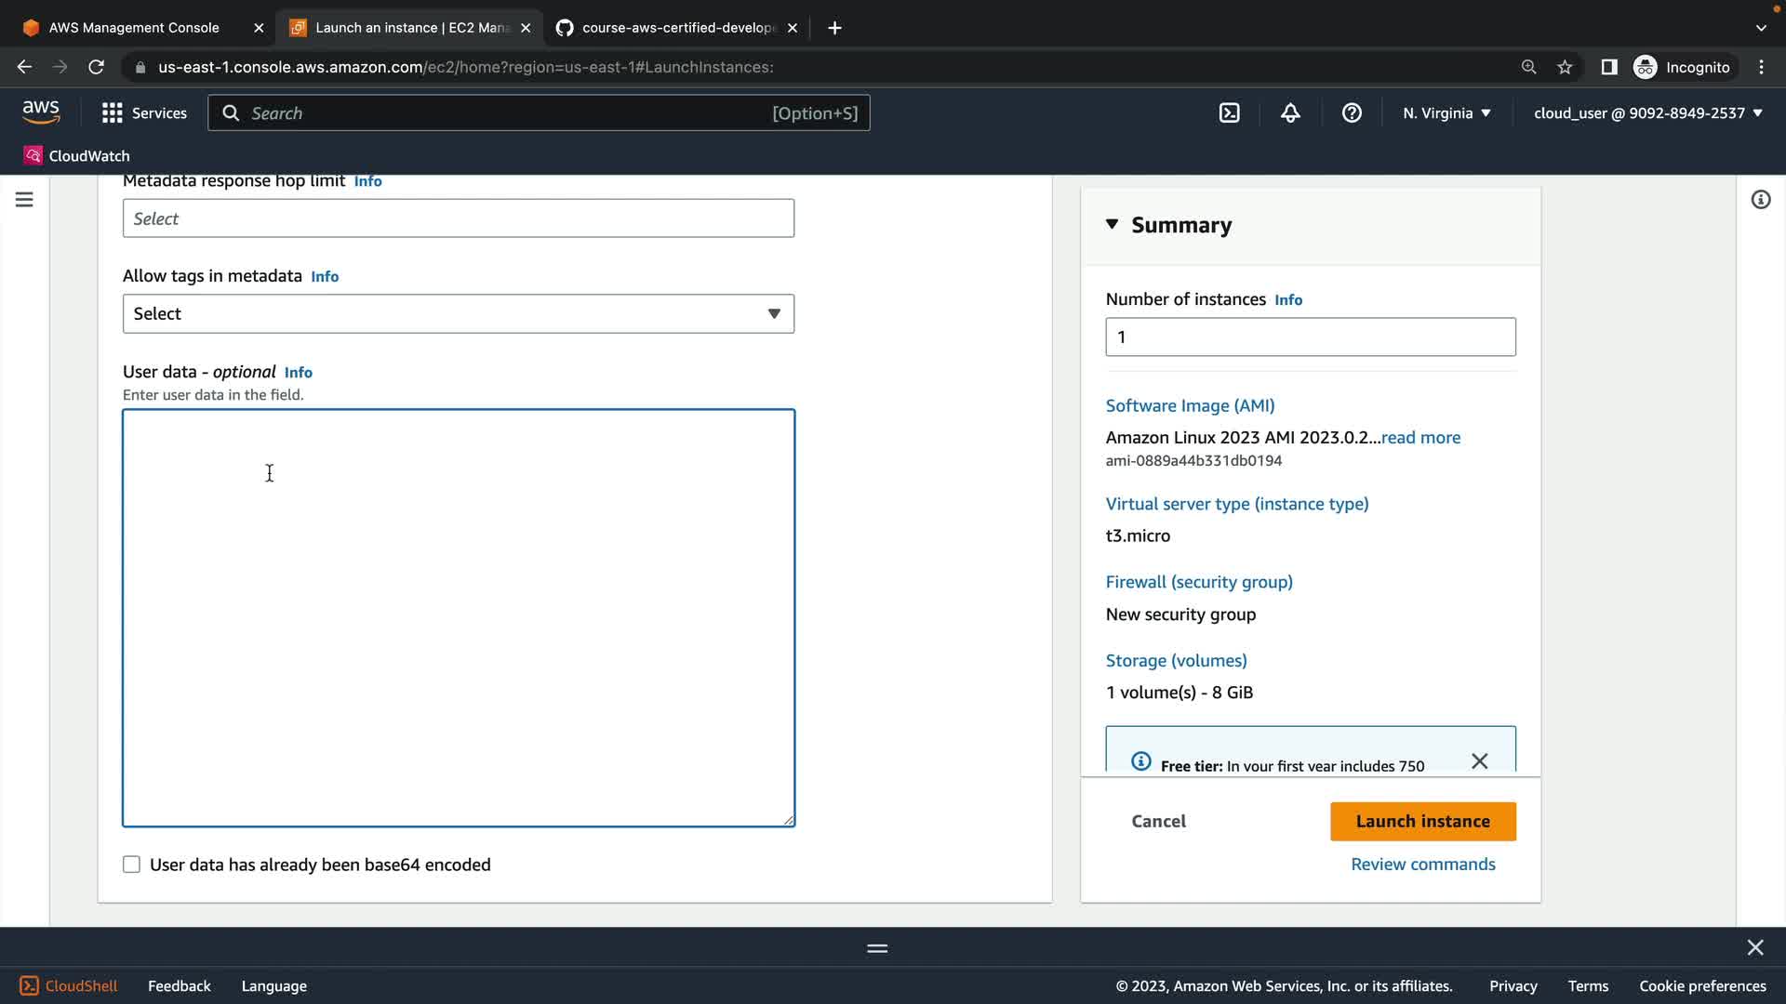The image size is (1786, 1004).
Task: Switch to the course-aws-certified-developer GitHub tab
Action: coord(677,28)
